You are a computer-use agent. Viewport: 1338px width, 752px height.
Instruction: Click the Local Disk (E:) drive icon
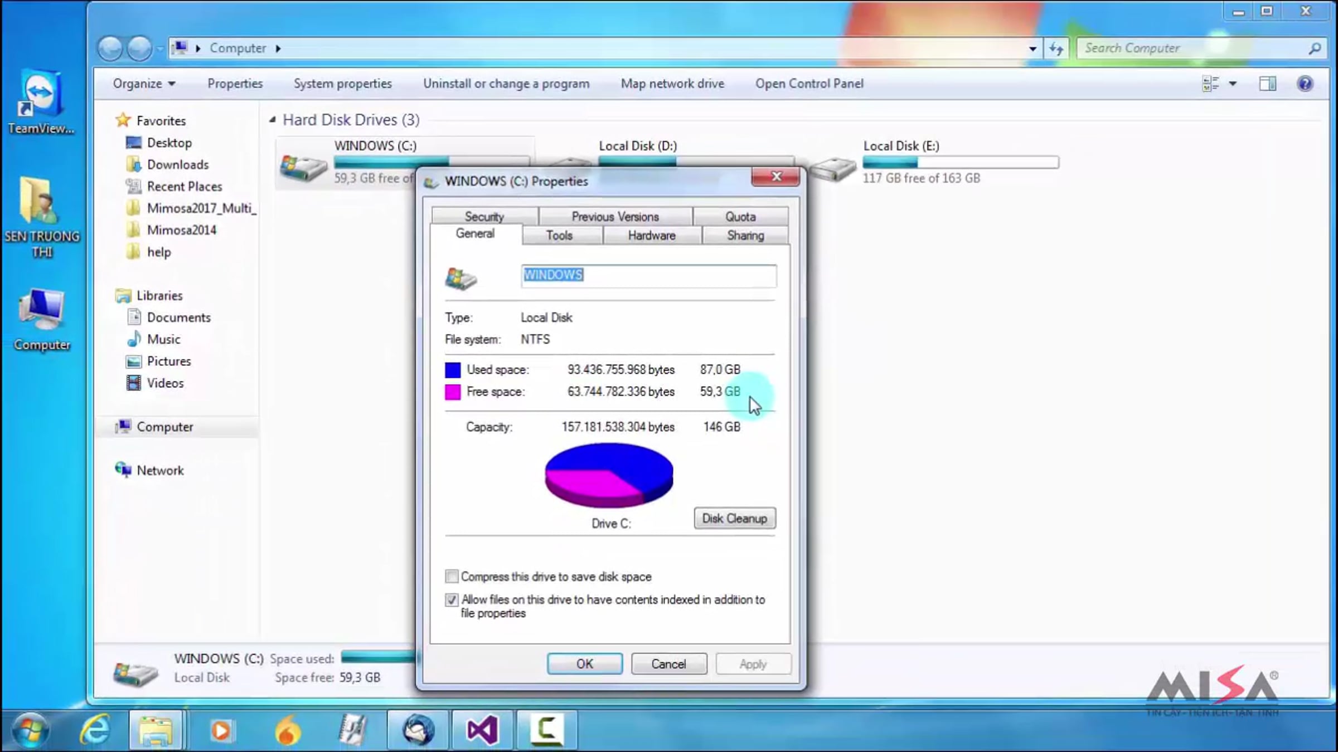833,168
